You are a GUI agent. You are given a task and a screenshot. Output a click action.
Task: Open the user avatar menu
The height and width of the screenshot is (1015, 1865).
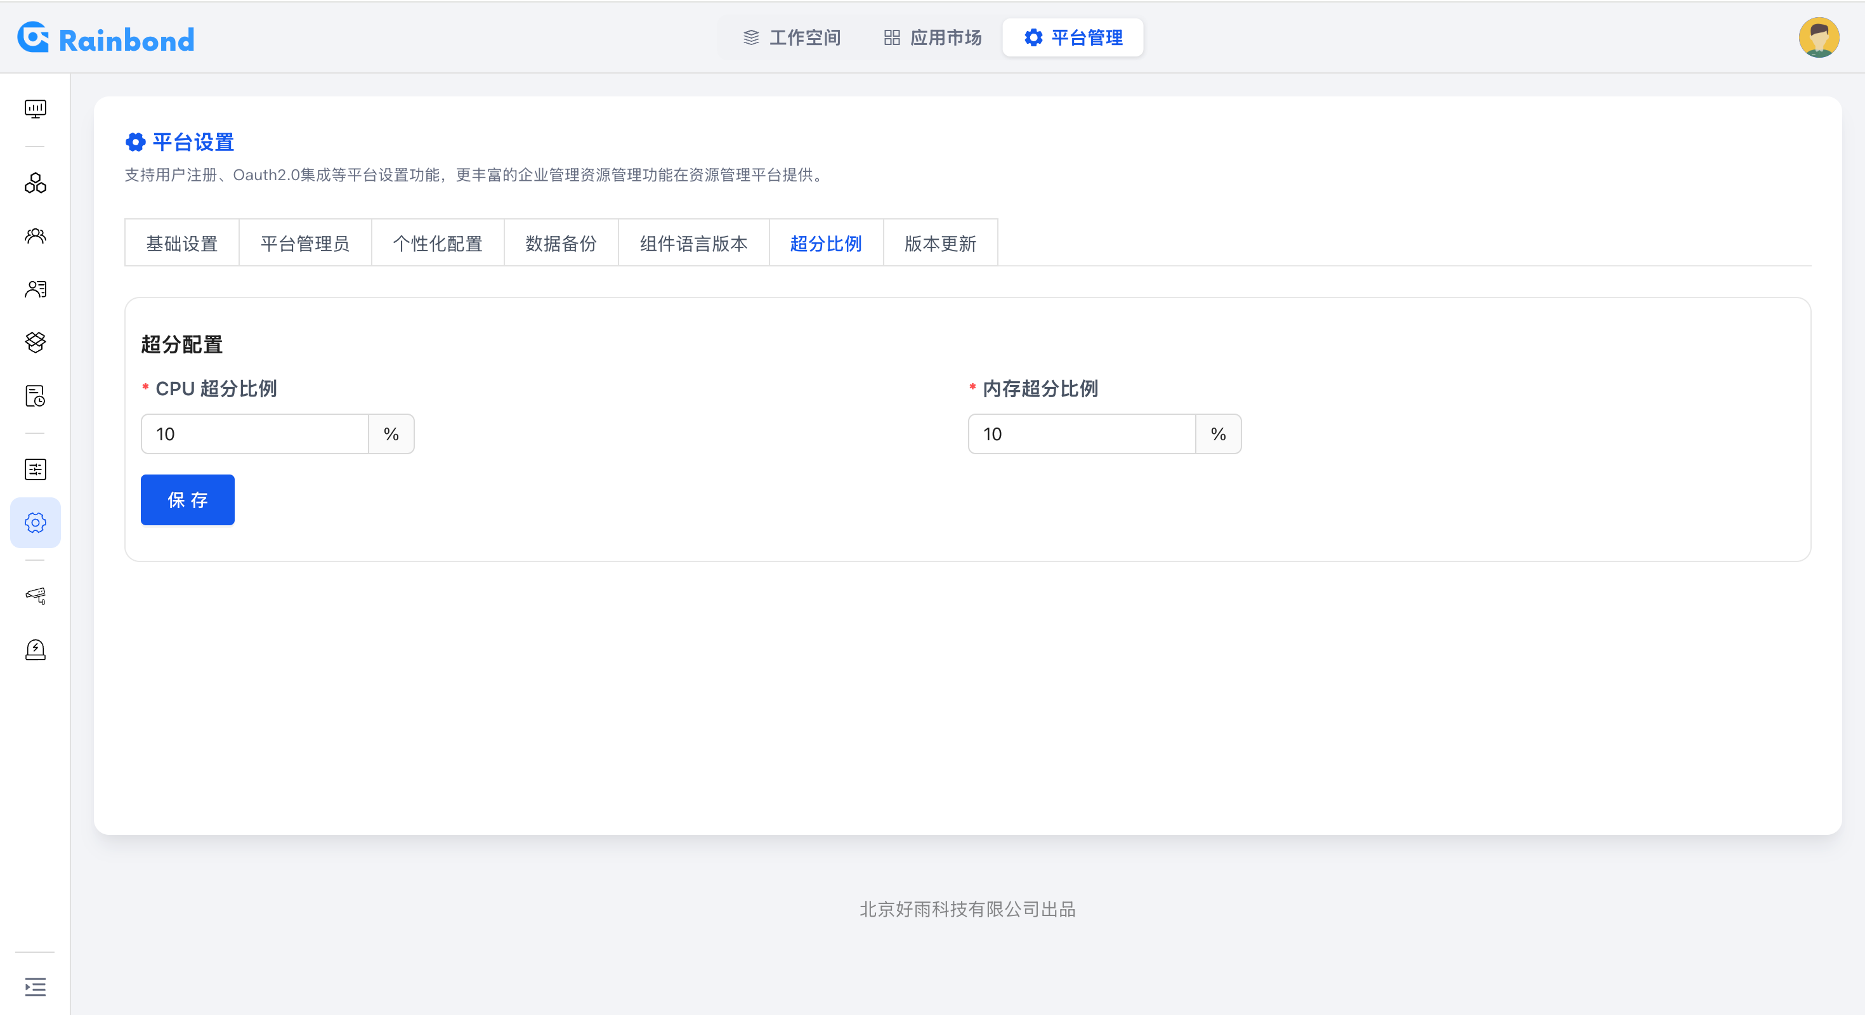click(x=1818, y=37)
